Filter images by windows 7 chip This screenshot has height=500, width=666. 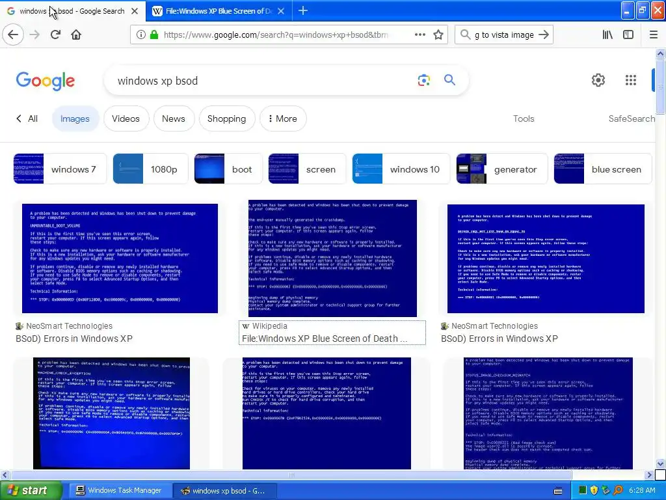[x=60, y=169]
